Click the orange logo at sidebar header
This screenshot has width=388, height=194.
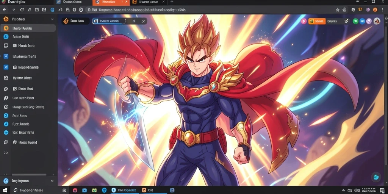(6, 19)
